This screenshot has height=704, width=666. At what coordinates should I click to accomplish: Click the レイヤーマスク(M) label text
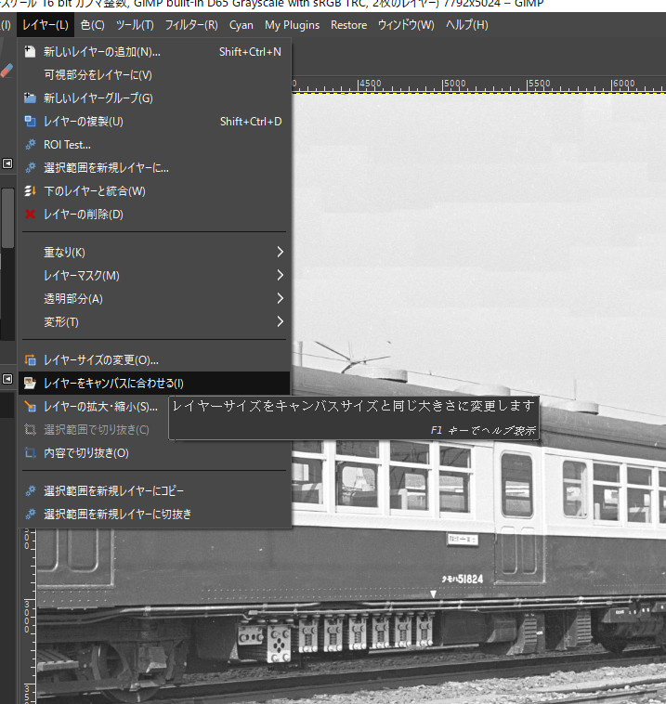[82, 275]
